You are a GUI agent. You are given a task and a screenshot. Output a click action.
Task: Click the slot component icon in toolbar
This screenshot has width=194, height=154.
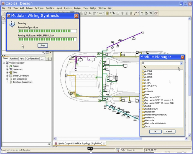[x=108, y=13]
